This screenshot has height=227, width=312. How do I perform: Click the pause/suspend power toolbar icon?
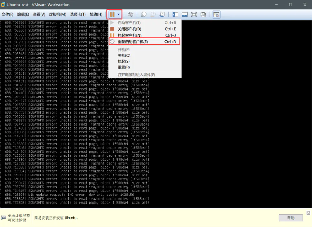(x=112, y=15)
